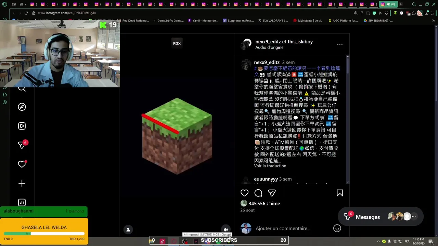Toggle reel sound with speaker icon
This screenshot has height=246, width=438.
pyautogui.click(x=226, y=230)
